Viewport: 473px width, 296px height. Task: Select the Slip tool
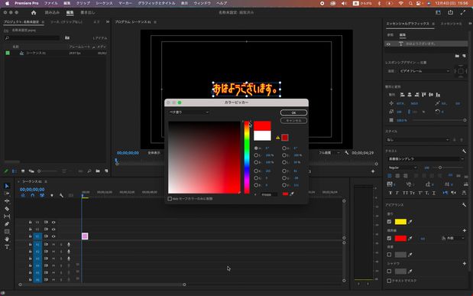point(7,216)
